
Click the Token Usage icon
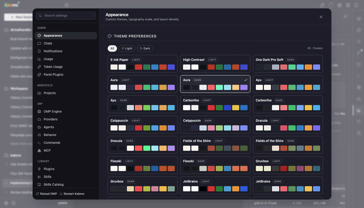click(39, 67)
